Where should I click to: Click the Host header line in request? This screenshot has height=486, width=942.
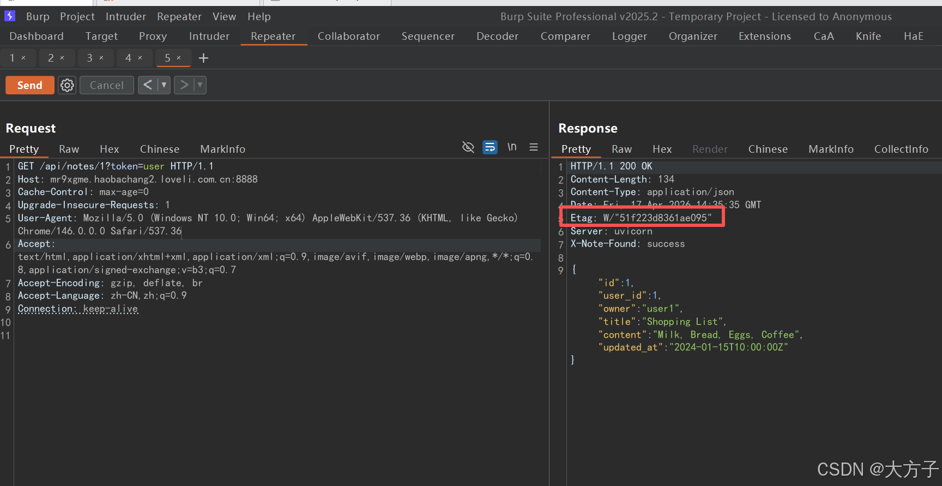137,179
